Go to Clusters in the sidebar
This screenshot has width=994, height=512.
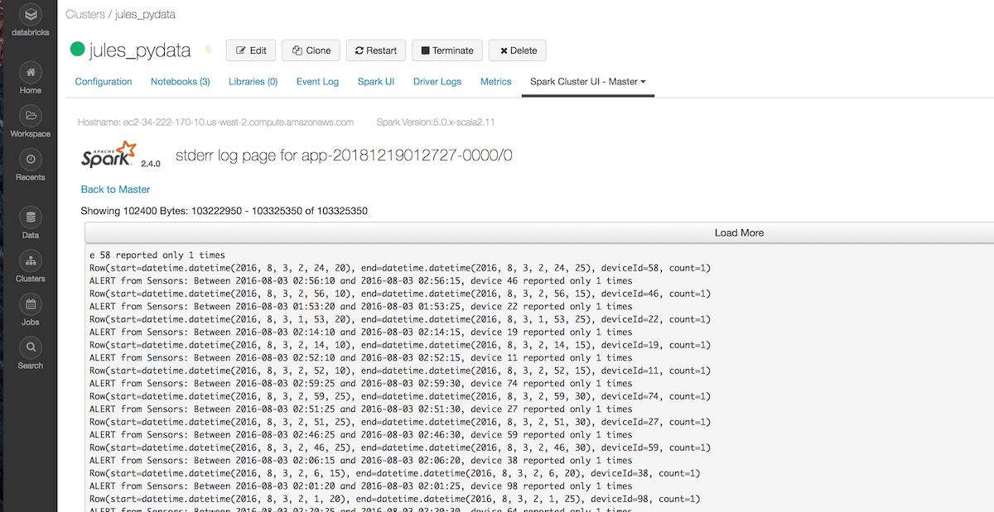coord(31,262)
